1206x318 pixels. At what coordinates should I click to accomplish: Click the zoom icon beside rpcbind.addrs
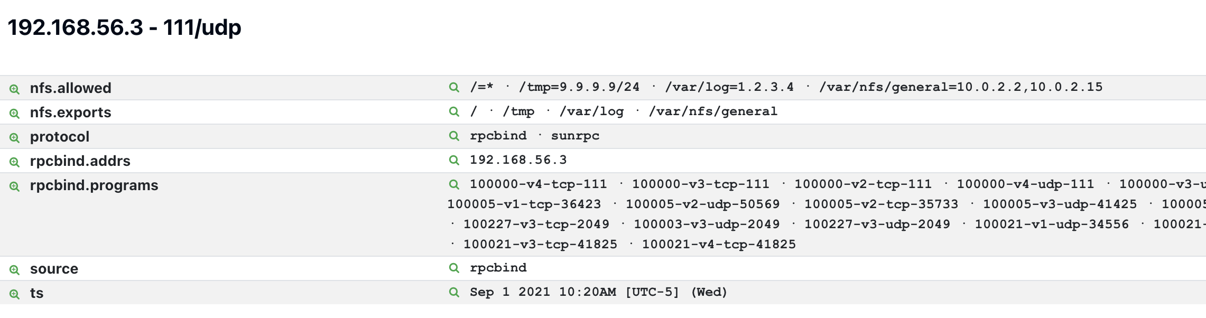click(x=14, y=162)
